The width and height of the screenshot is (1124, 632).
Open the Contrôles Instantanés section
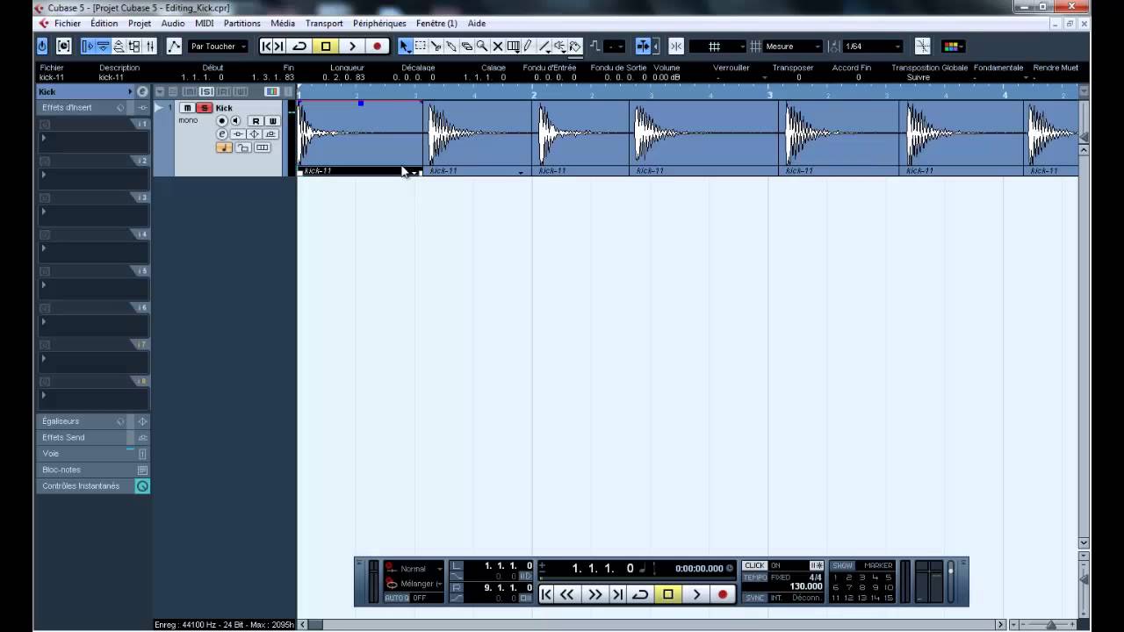82,486
